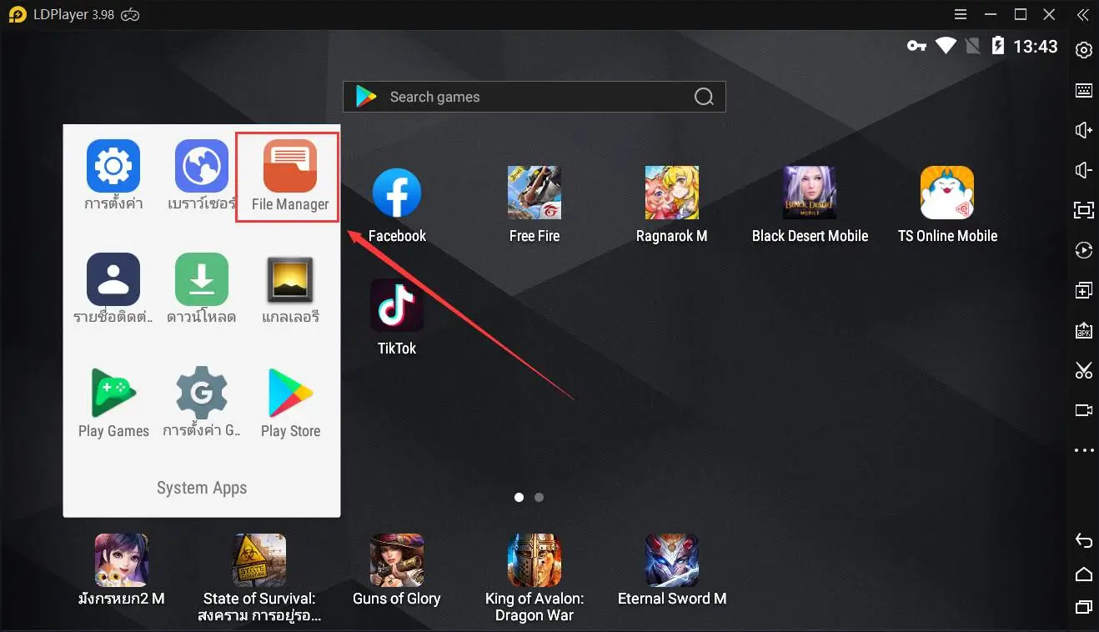Viewport: 1099px width, 632px height.
Task: Click the gamepad icon in title bar
Action: (130, 14)
